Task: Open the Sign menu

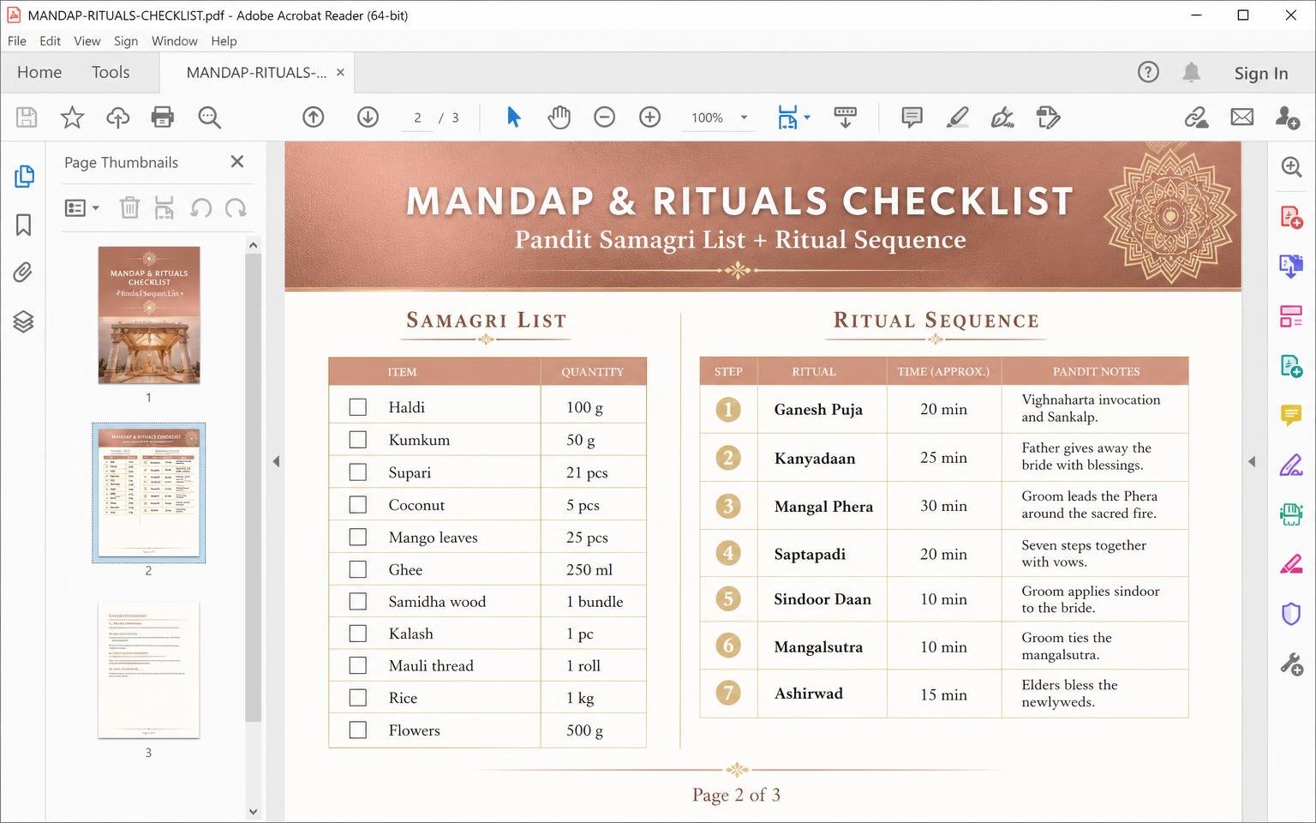Action: click(x=126, y=40)
